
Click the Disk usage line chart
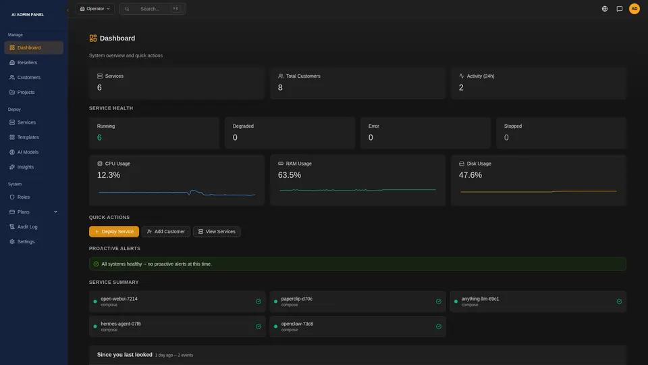point(539,191)
